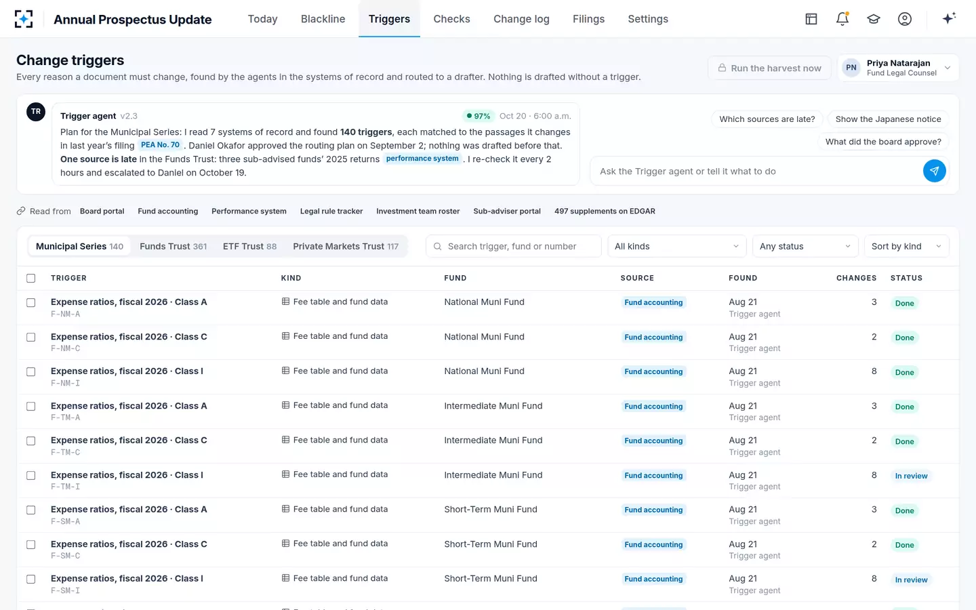976x610 pixels.
Task: Focus the Ask the Trigger agent input
Action: [x=756, y=171]
